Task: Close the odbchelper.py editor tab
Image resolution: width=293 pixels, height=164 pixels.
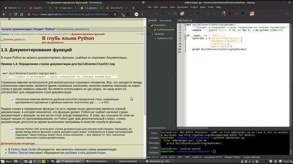Action: (x=194, y=20)
